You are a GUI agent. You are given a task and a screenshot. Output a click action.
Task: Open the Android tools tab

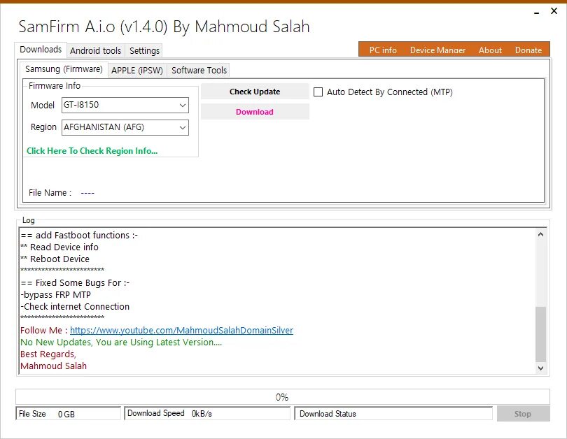point(95,50)
